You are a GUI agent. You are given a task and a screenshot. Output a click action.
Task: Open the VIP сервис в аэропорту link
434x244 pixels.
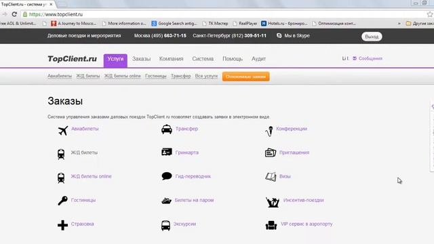(x=307, y=224)
